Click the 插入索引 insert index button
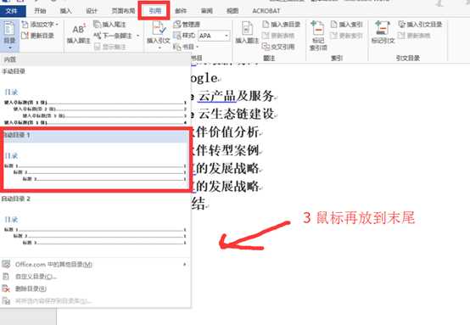The image size is (470, 325). [346, 25]
